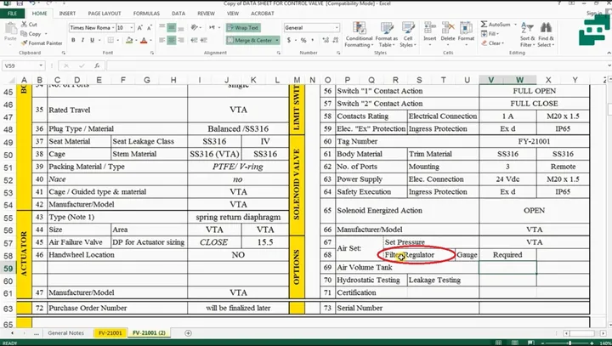Image resolution: width=612 pixels, height=346 pixels.
Task: Open the font name dropdown Times New Roman
Action: (113, 28)
